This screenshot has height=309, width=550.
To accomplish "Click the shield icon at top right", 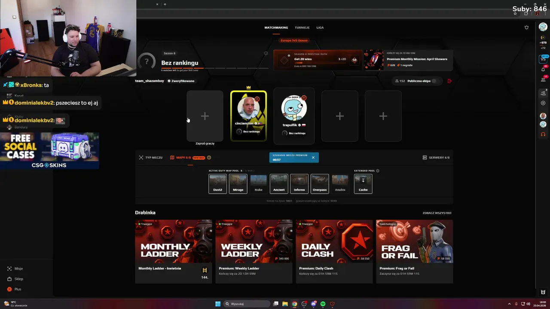I will click(x=526, y=27).
